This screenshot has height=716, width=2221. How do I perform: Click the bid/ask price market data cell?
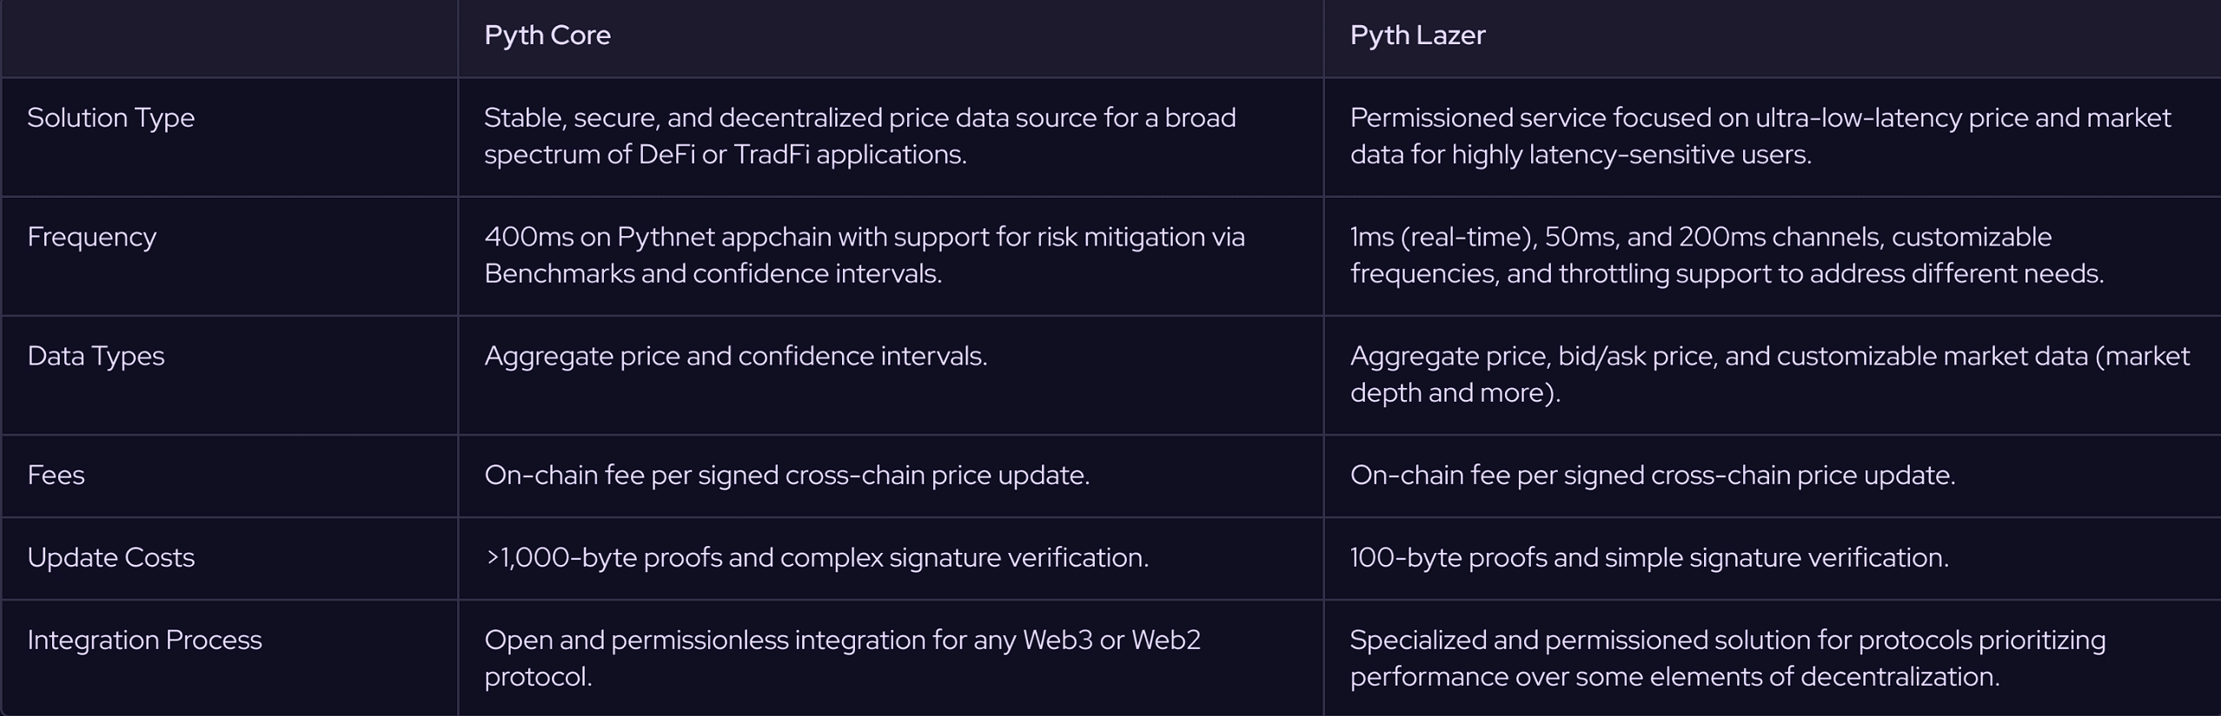point(1770,374)
